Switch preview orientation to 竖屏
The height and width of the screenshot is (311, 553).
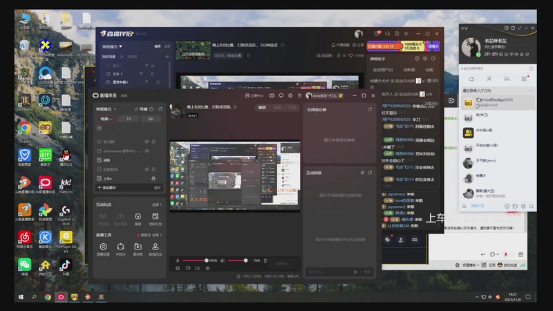click(x=277, y=108)
